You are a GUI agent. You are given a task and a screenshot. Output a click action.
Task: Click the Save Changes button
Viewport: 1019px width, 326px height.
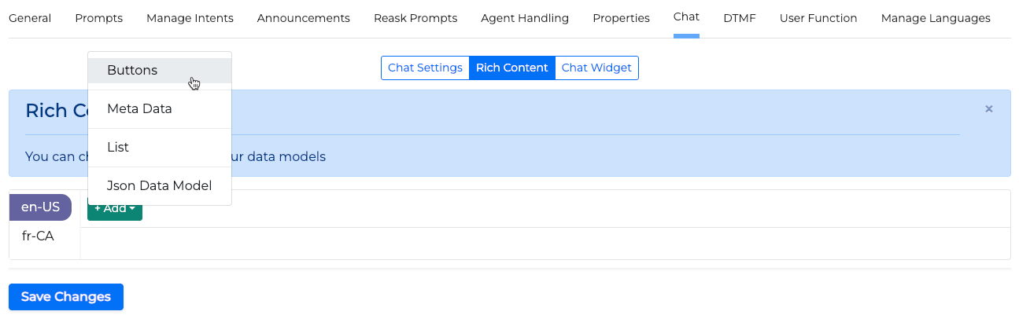pyautogui.click(x=66, y=297)
